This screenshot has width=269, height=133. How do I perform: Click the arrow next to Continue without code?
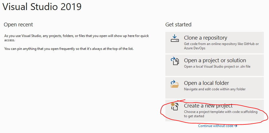click(235, 126)
